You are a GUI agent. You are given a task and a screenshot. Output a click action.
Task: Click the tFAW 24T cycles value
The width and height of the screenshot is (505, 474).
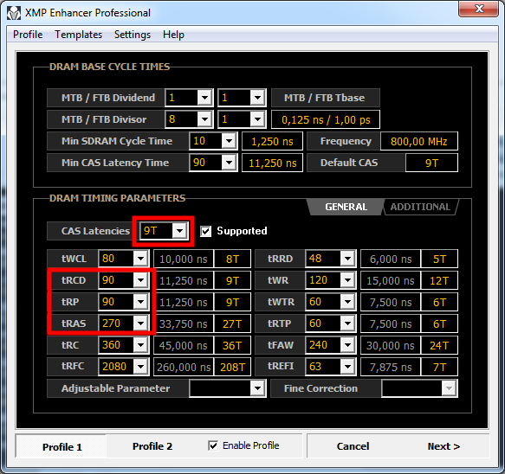(x=439, y=346)
